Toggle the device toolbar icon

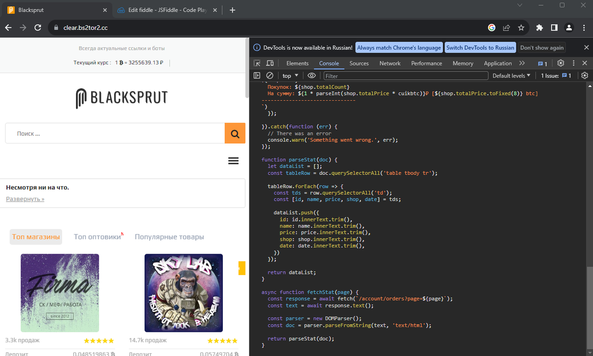click(x=270, y=63)
